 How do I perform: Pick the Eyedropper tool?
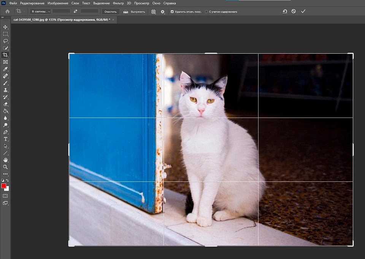[x=5, y=69]
